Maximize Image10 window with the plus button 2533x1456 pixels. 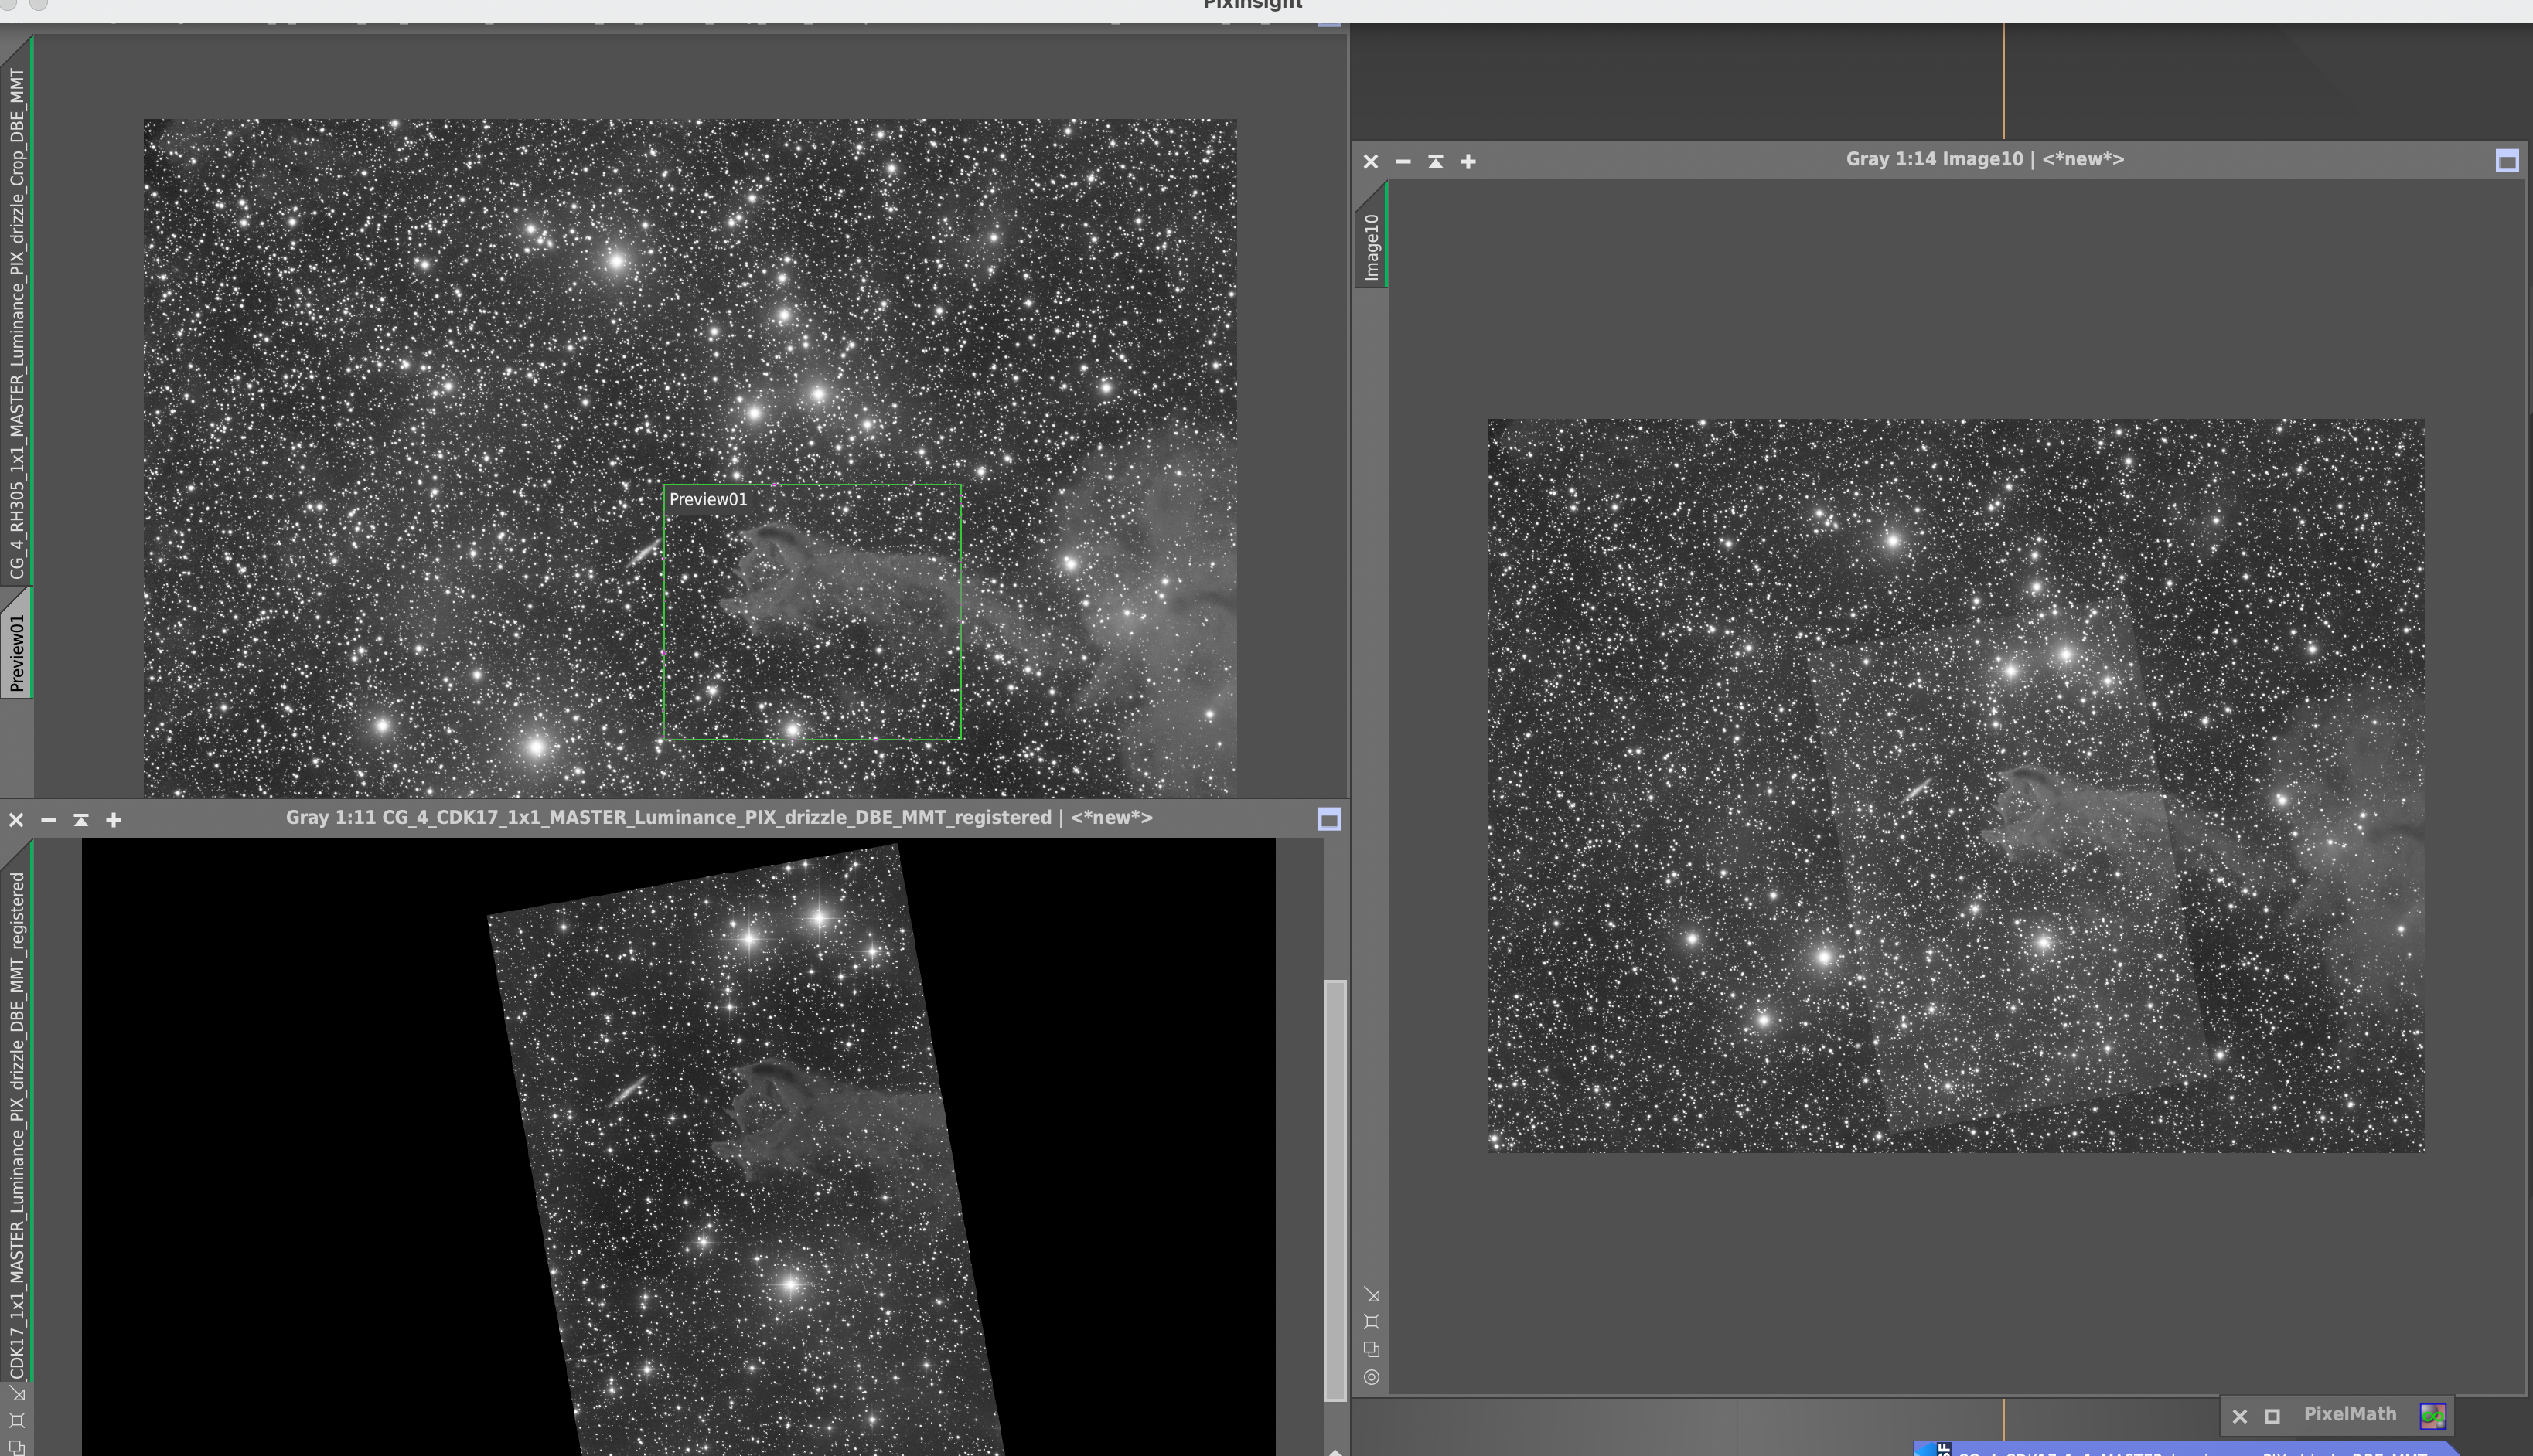tap(1468, 161)
